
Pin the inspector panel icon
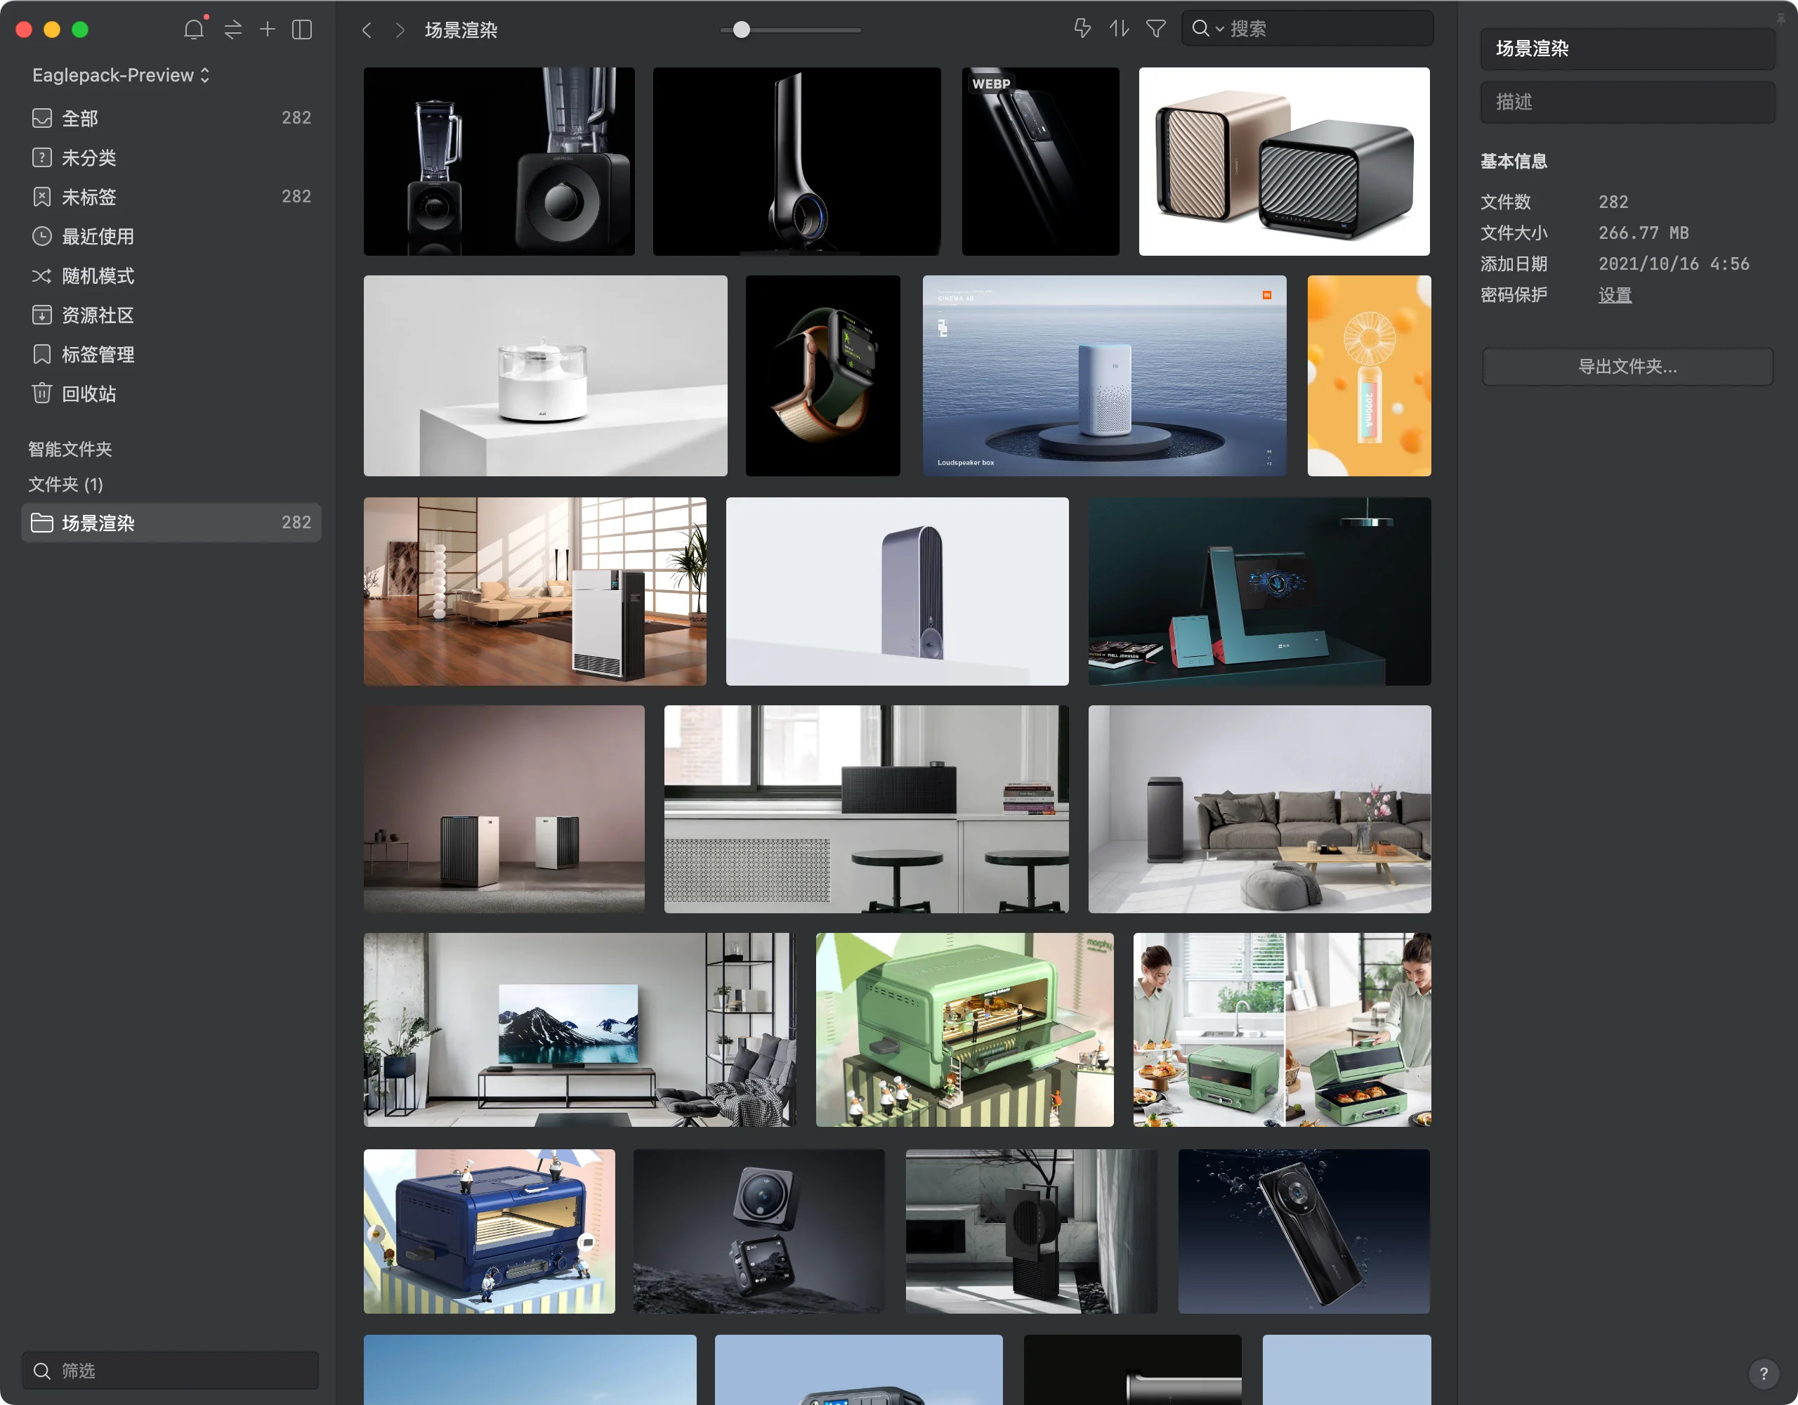[x=1780, y=18]
